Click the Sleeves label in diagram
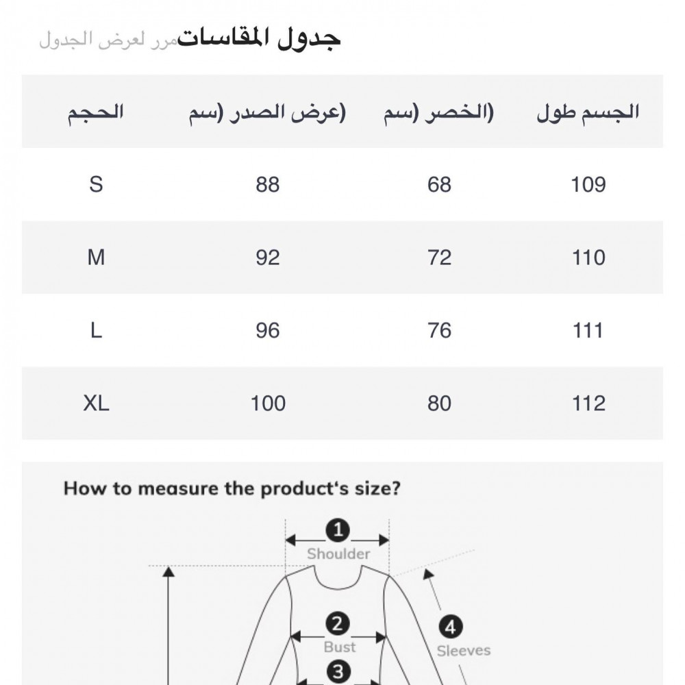Viewport: 685px width, 685px height. pyautogui.click(x=464, y=651)
